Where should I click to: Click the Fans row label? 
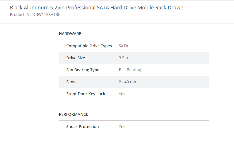(71, 82)
